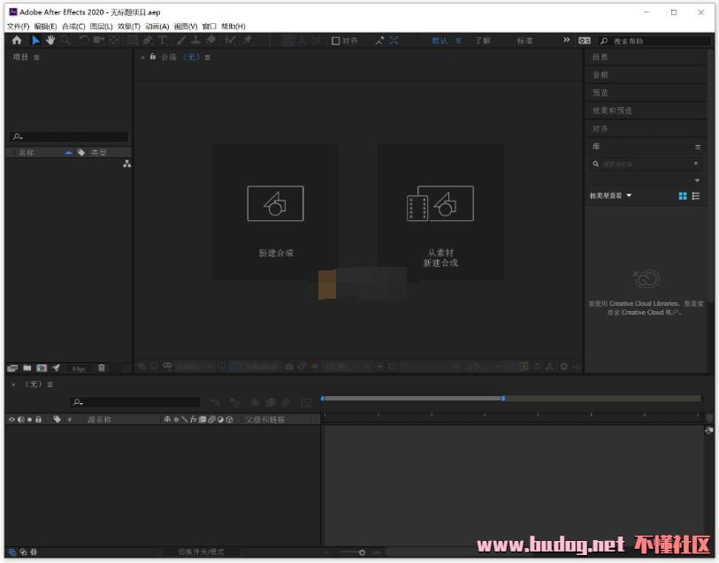Select the Hand tool

pos(50,41)
